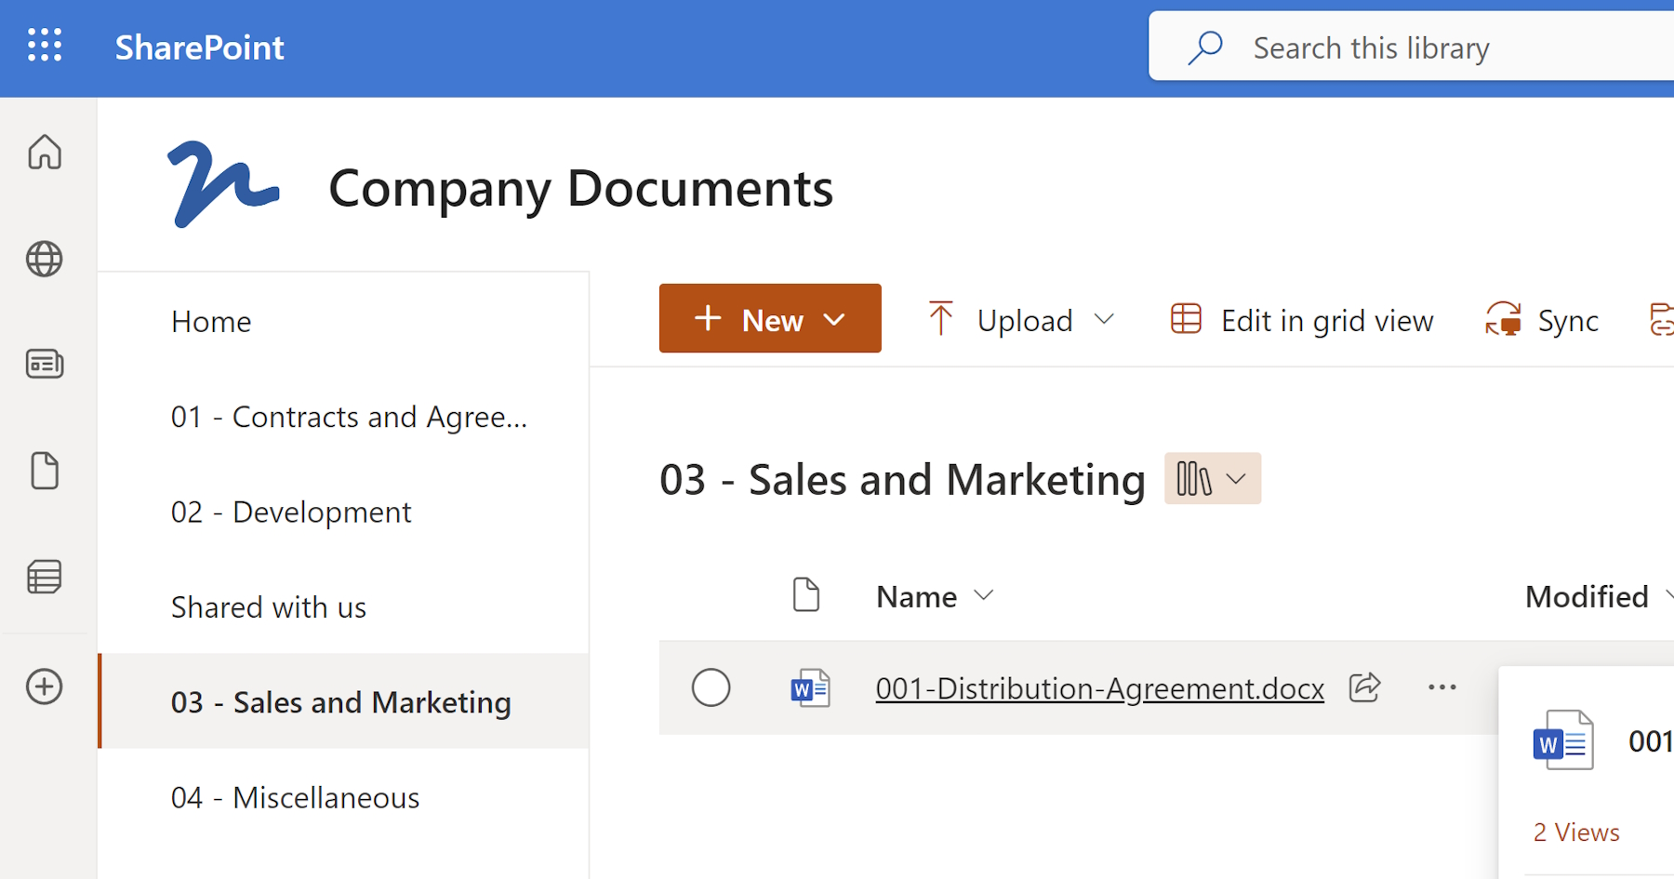
Task: Open the library view switcher dropdown
Action: (1212, 479)
